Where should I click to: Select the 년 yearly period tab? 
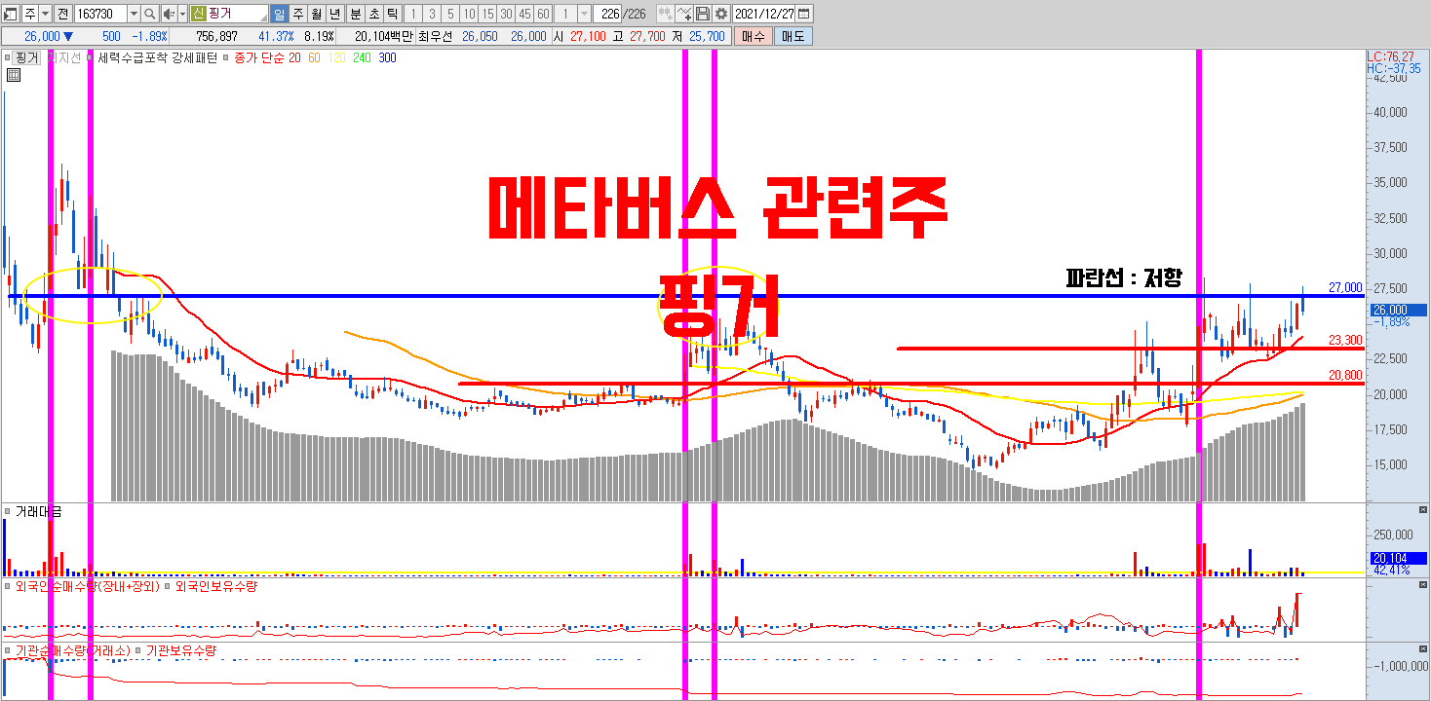[x=335, y=14]
